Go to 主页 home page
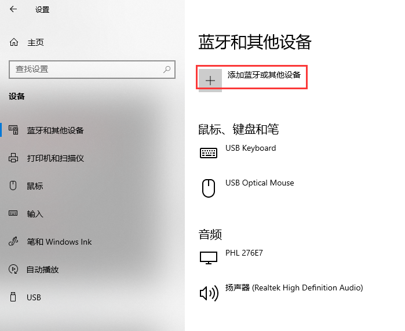Image resolution: width=405 pixels, height=331 pixels. point(35,42)
